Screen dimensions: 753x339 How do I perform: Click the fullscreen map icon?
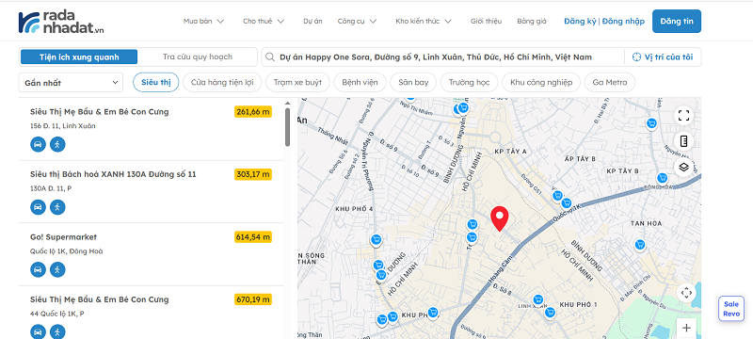click(x=684, y=115)
